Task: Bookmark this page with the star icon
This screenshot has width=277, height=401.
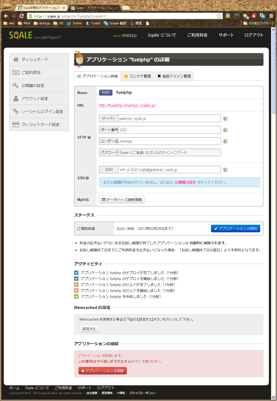Action: 219,16
